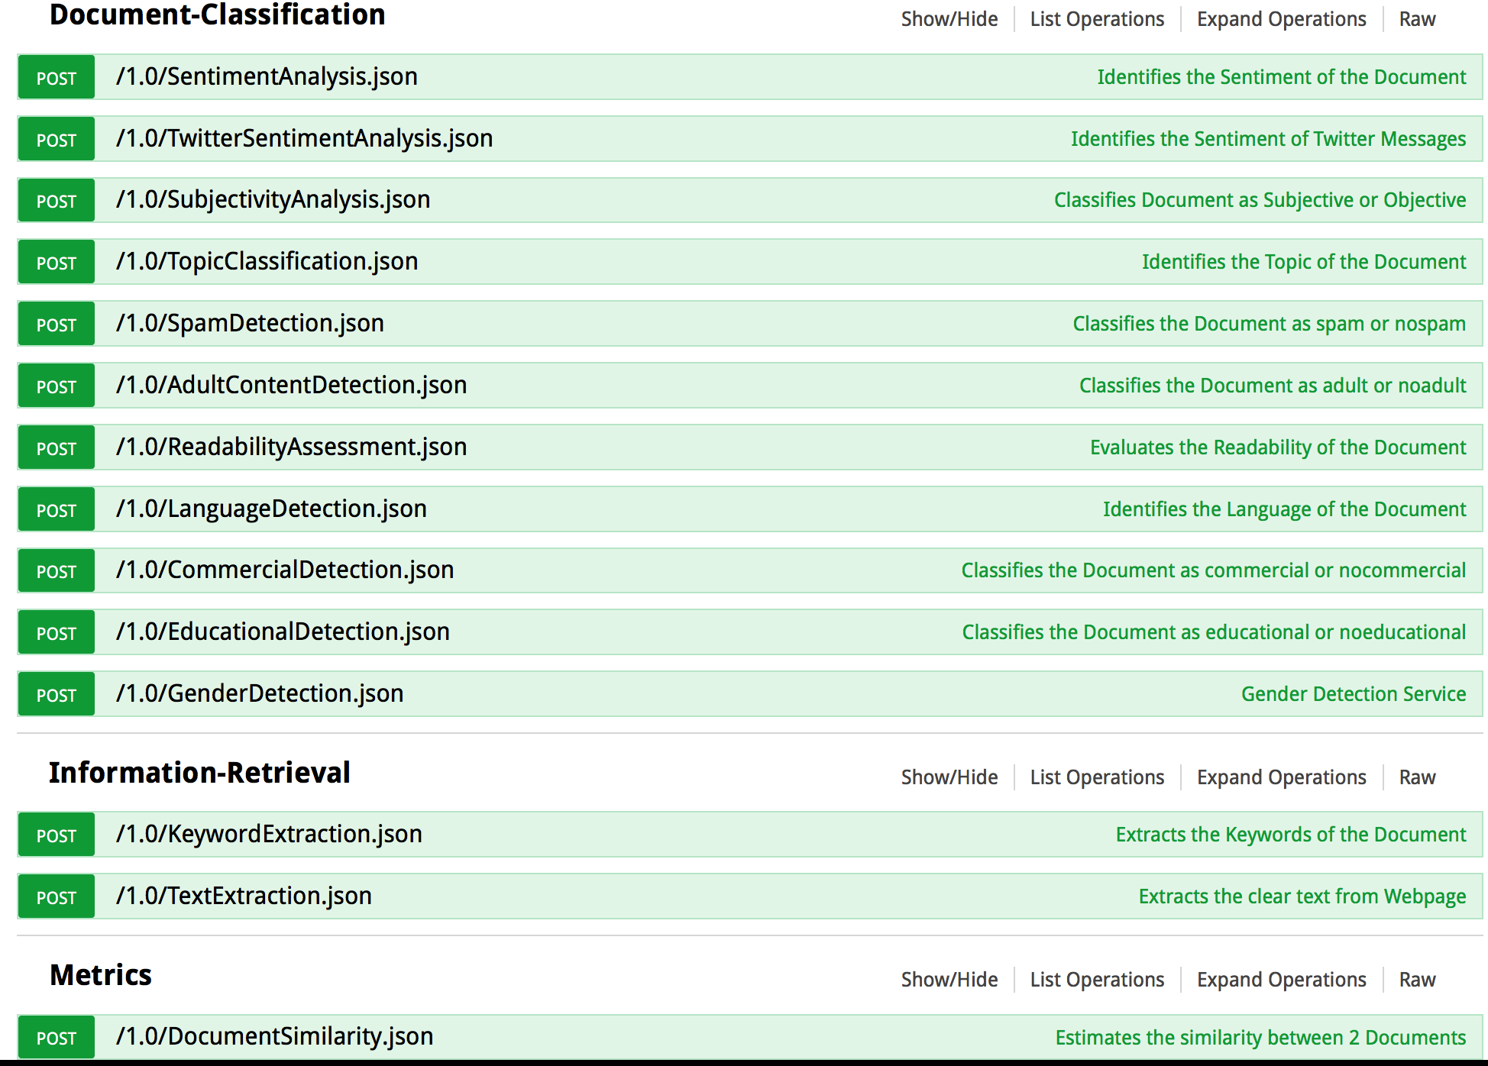Screen dimensions: 1488x1066
Task: Toggle Show/Hide for Metrics section
Action: pyautogui.click(x=949, y=980)
